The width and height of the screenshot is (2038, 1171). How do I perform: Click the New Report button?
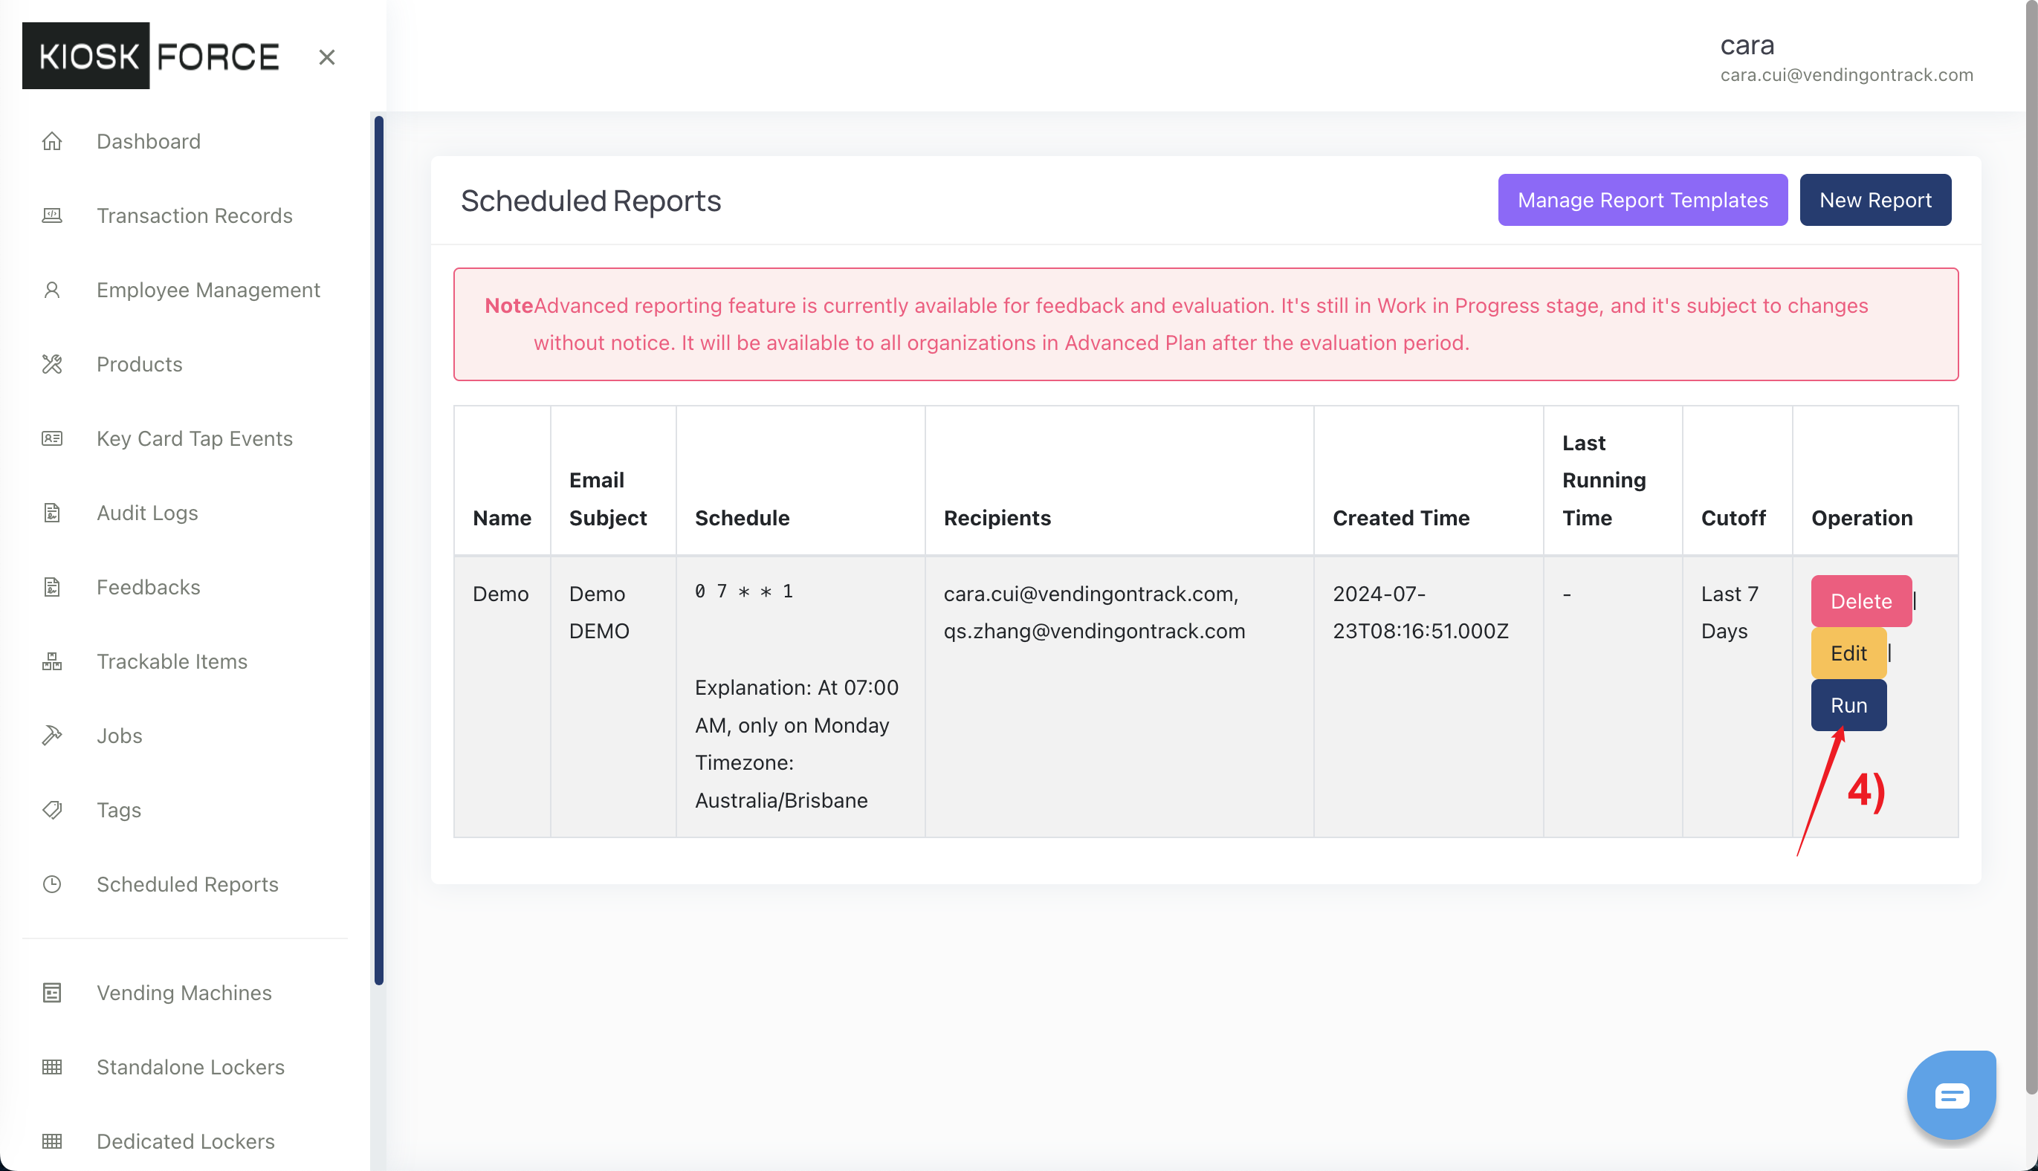pyautogui.click(x=1874, y=201)
